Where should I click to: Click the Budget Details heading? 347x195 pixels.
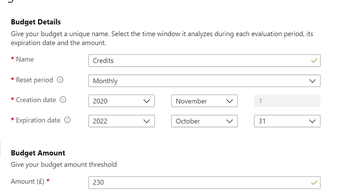point(36,22)
